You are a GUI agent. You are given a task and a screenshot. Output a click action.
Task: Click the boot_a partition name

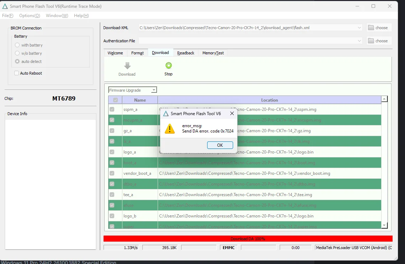[x=130, y=163]
